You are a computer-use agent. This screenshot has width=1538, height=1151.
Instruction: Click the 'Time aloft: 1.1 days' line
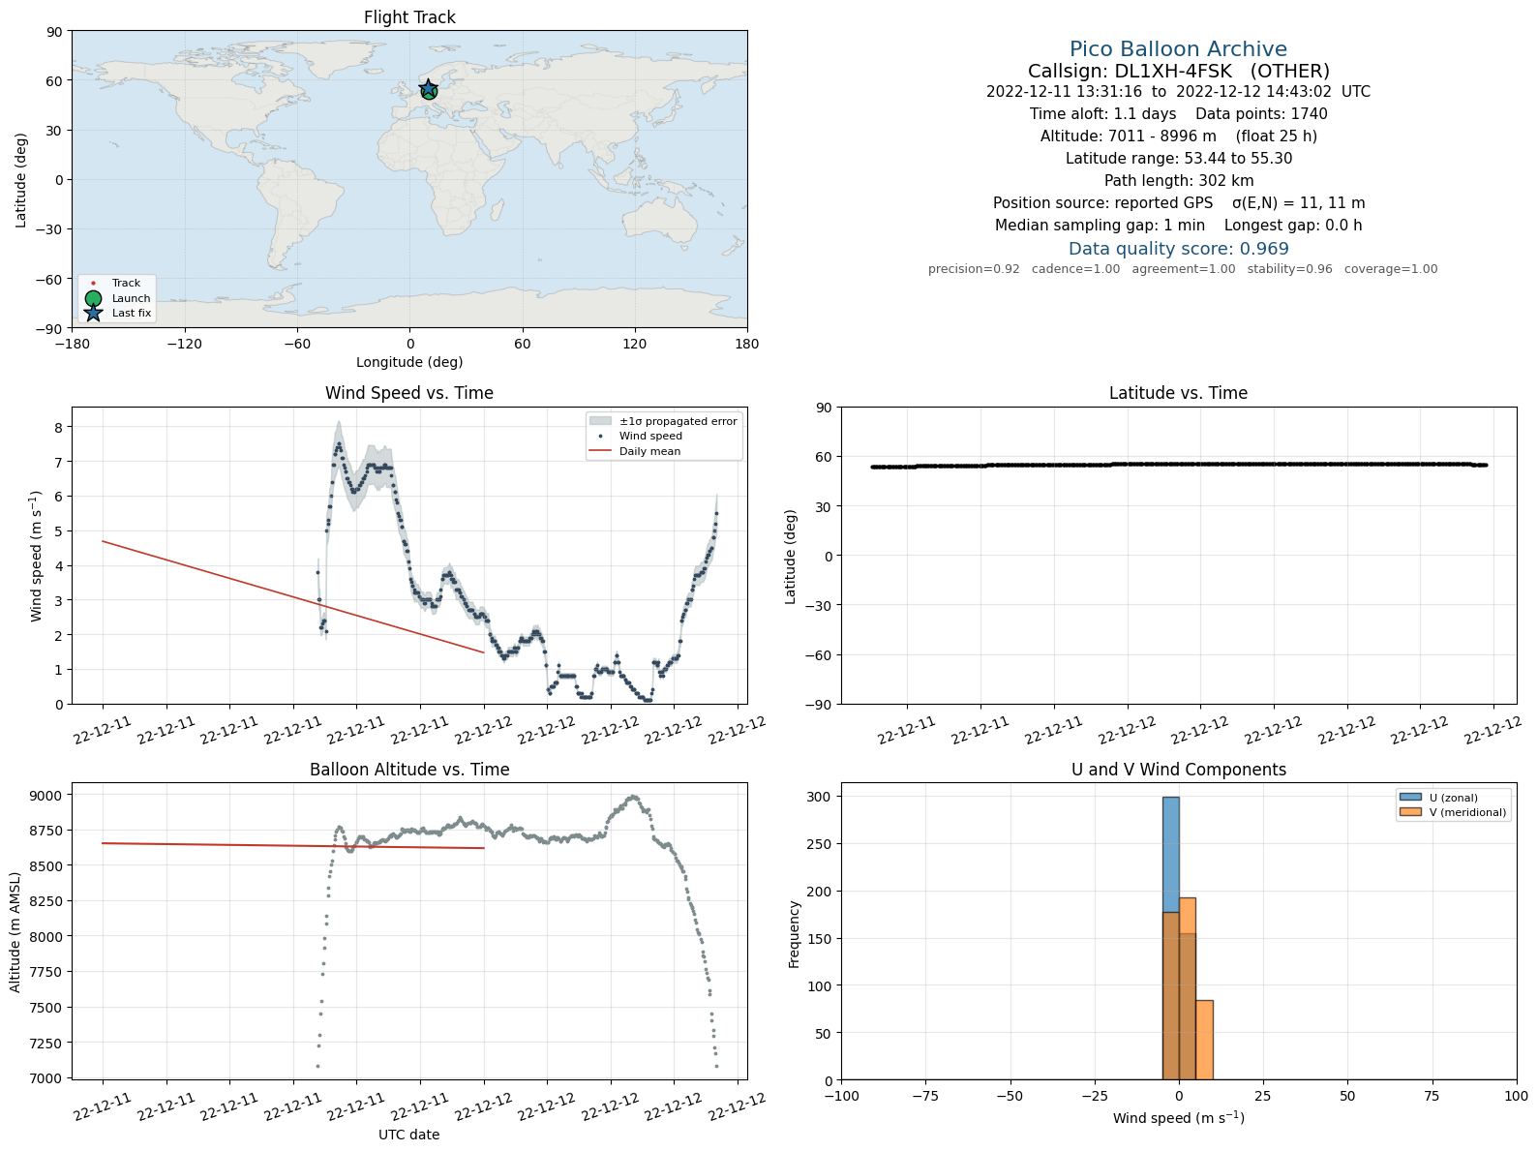(1178, 114)
